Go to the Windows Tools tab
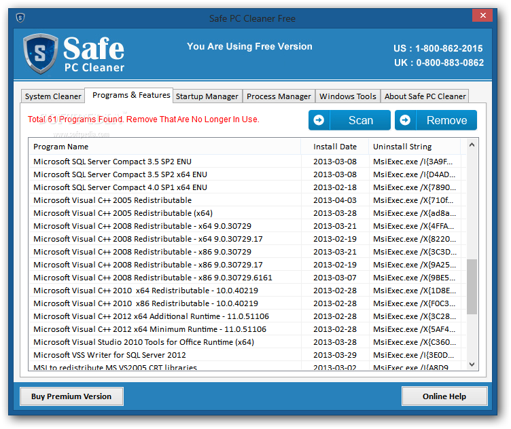 [x=348, y=96]
